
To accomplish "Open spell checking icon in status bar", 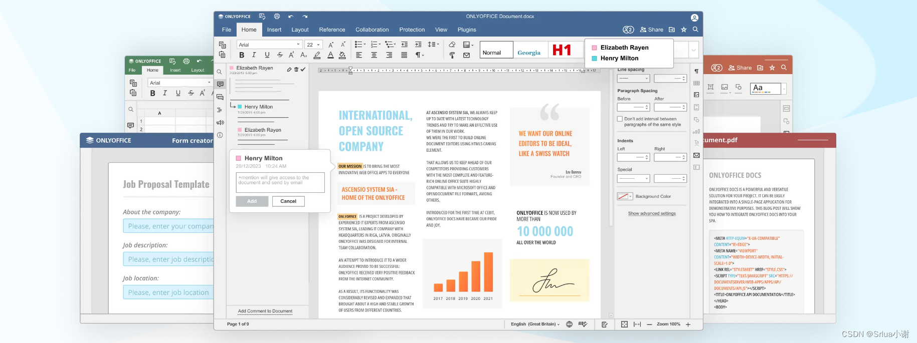I will [583, 324].
